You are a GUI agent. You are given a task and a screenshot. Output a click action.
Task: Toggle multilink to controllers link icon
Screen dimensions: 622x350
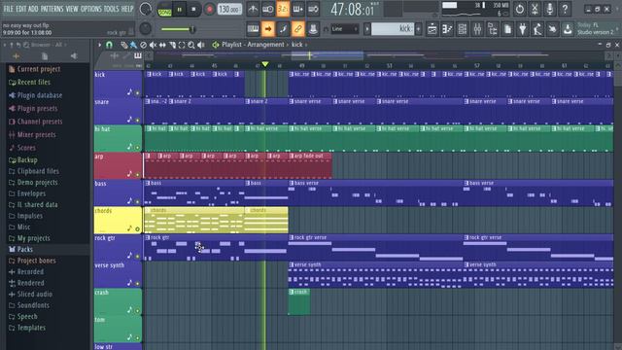pos(298,29)
